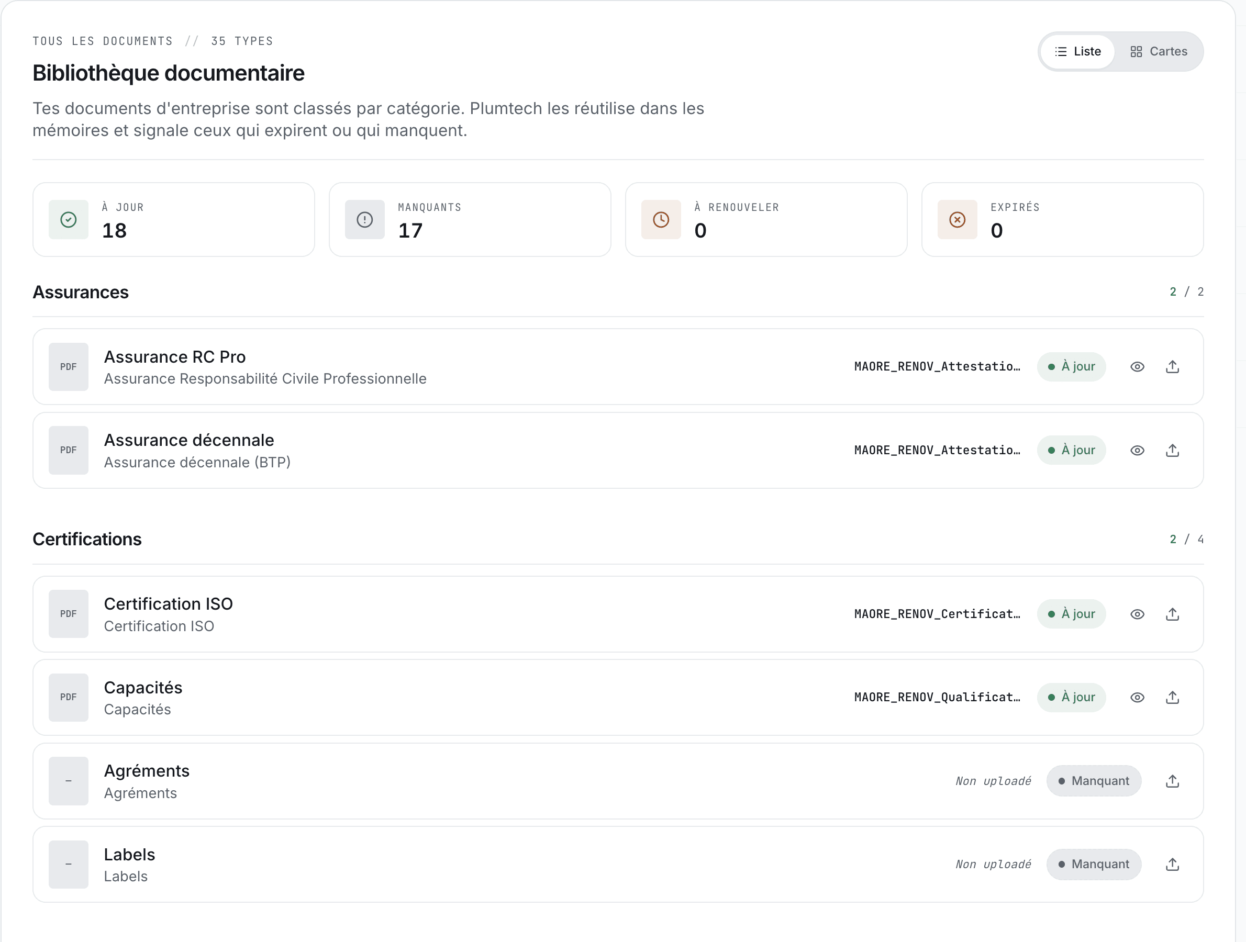Click the PDF badge of Assurance RC Pro
1246x942 pixels.
68,366
